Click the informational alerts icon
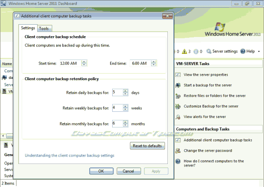 tap(196, 51)
